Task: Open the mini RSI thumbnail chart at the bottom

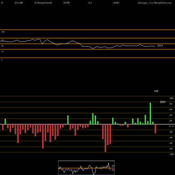Action: pyautogui.click(x=86, y=168)
